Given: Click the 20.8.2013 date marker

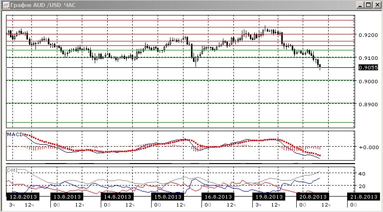Looking at the screenshot, I should [313, 197].
